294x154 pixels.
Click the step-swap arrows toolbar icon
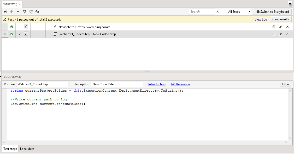[x=37, y=12]
